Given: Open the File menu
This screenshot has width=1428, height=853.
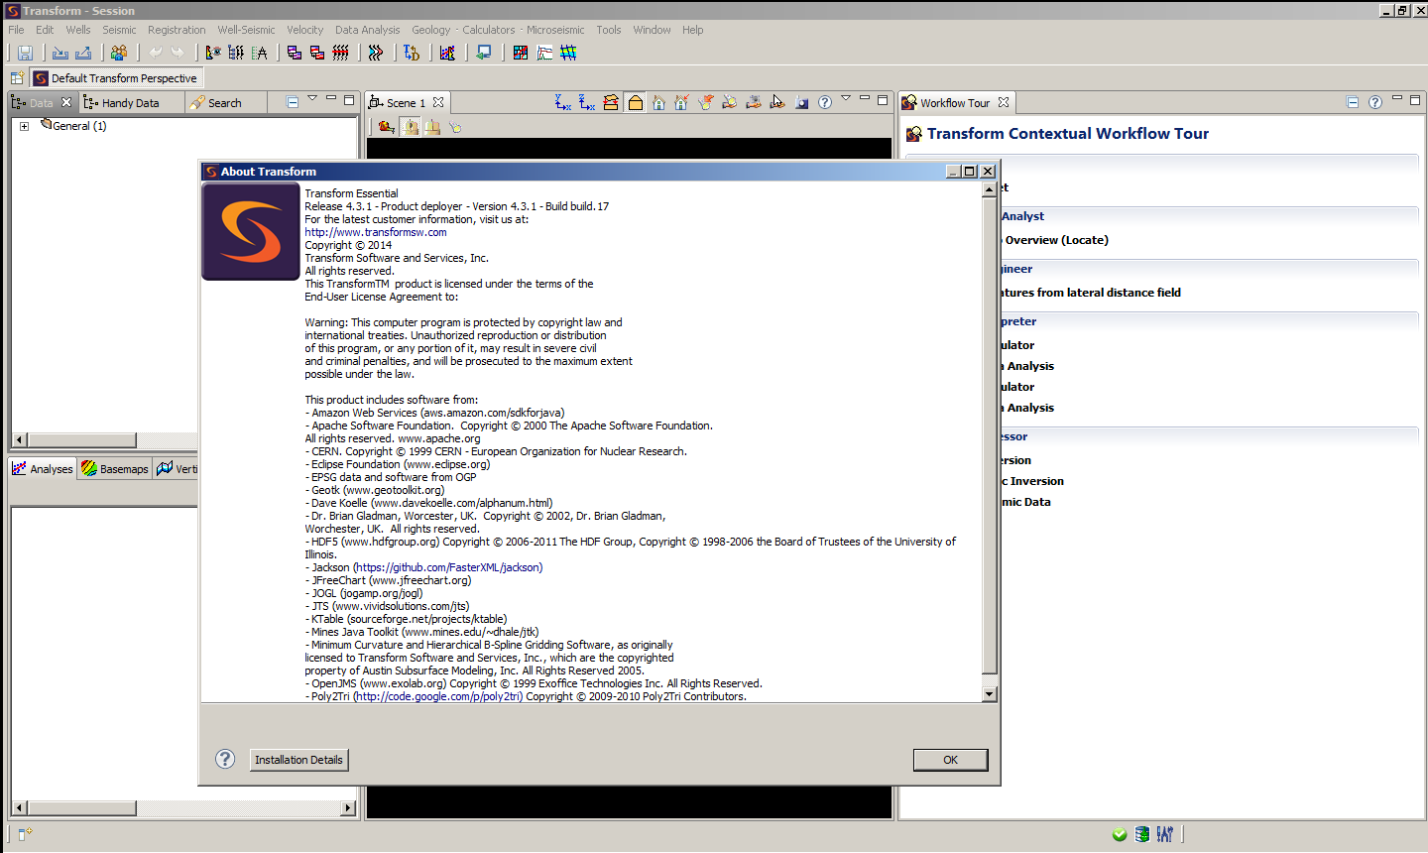Looking at the screenshot, I should click(17, 30).
